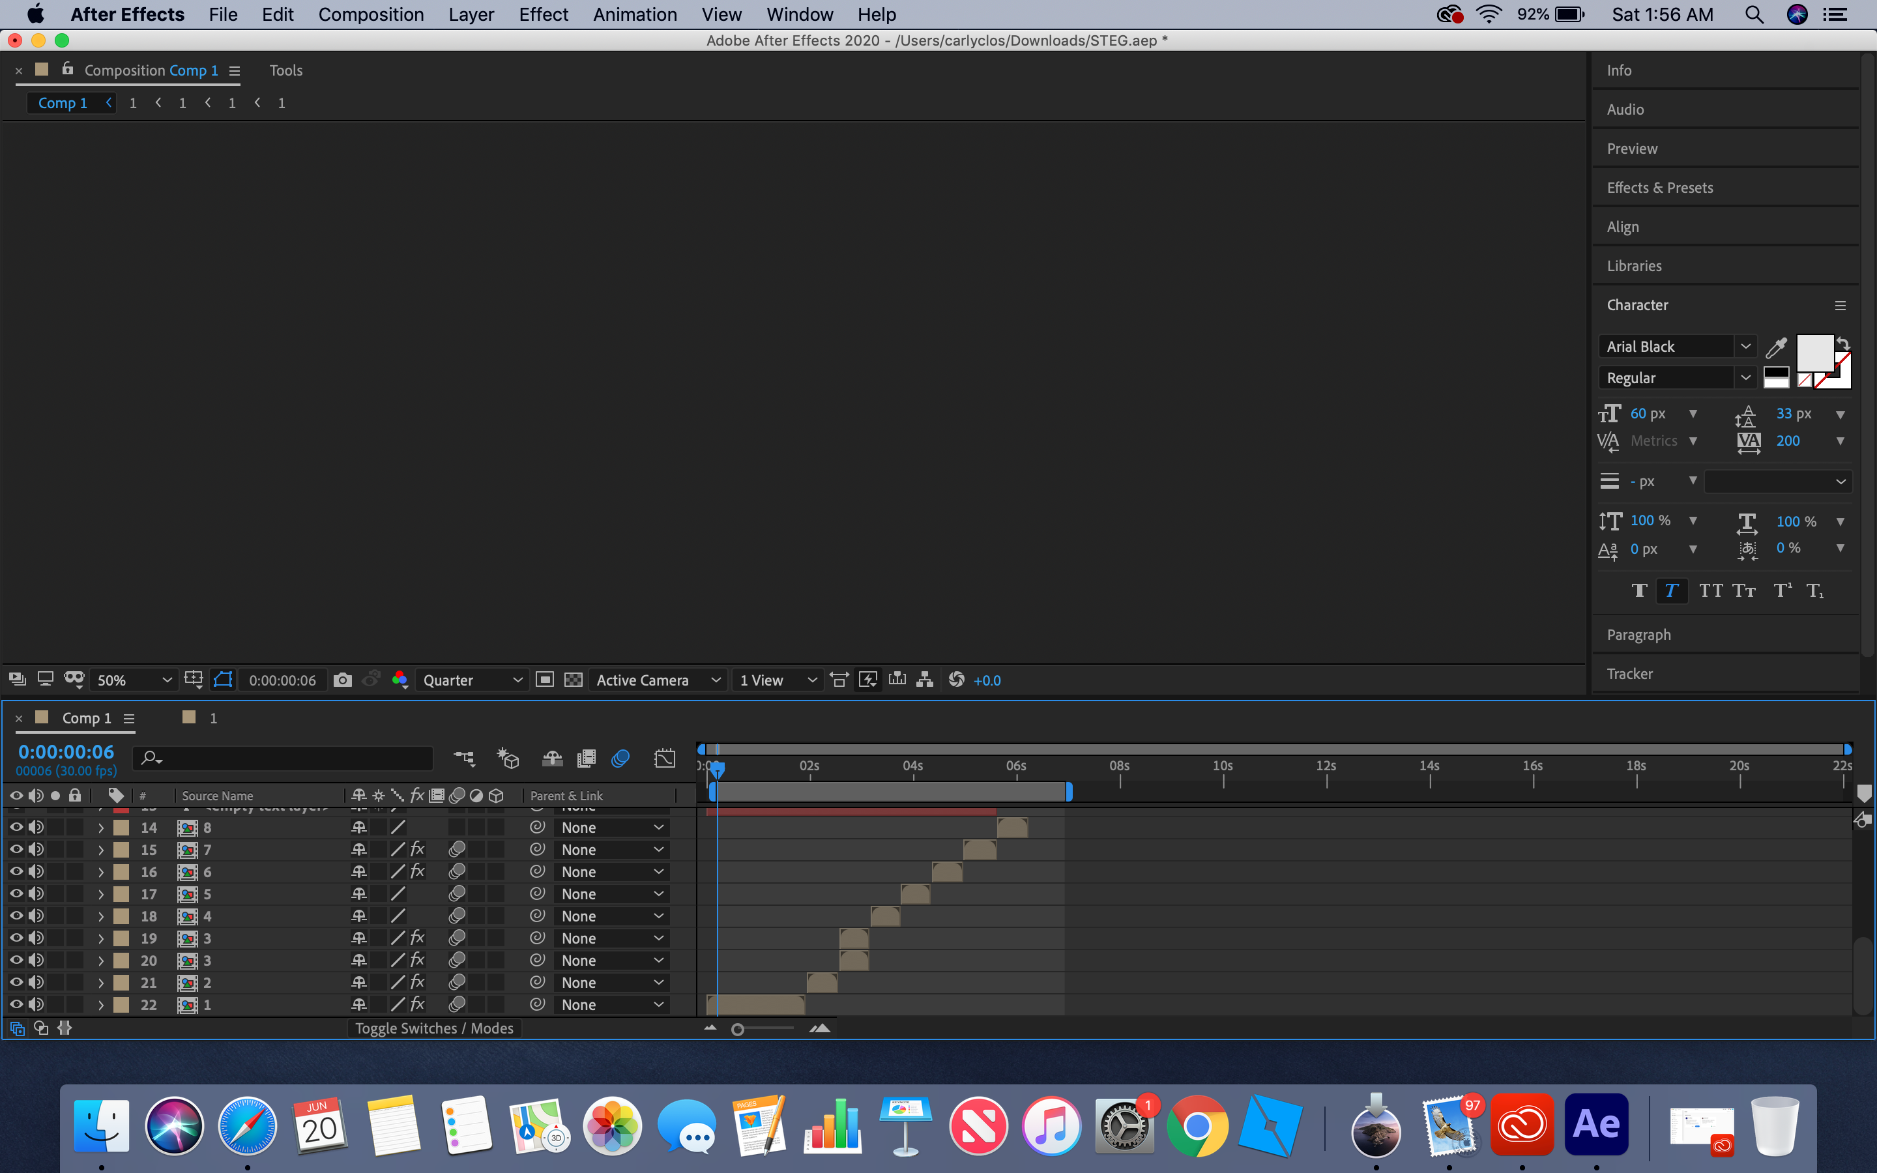Switch to the Comp 1 timeline tab
This screenshot has width=1877, height=1173.
pos(85,717)
